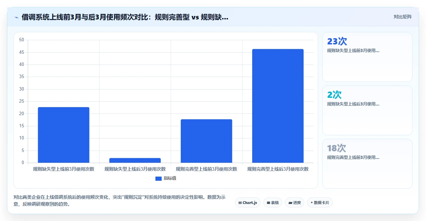The image size is (426, 221).
Task: Click the 数据卡片 tag button
Action: [320, 203]
